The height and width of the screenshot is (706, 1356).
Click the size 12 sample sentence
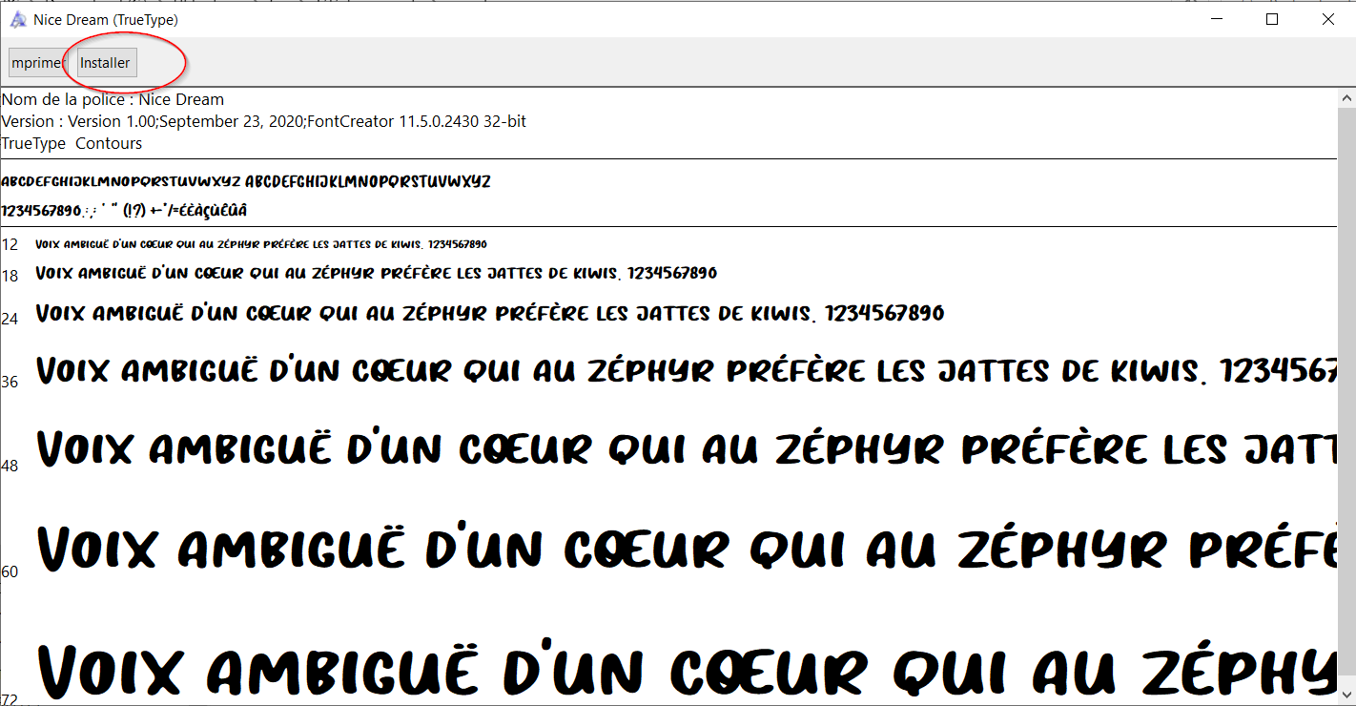pyautogui.click(x=261, y=244)
